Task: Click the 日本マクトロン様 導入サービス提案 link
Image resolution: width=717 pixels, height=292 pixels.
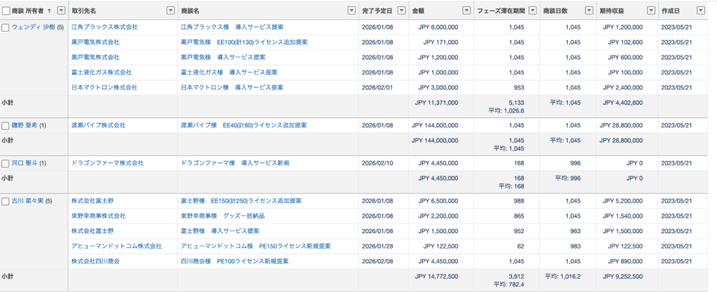Action: pyautogui.click(x=232, y=88)
